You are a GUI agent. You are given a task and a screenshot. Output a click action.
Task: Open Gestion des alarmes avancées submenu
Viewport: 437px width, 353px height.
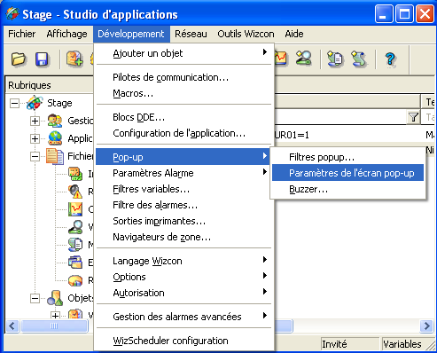click(x=183, y=317)
